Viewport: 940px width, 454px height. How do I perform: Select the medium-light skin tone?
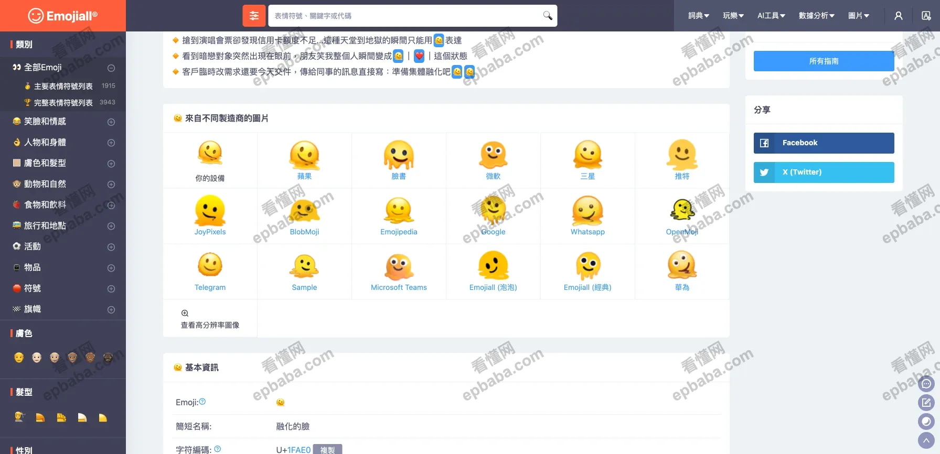click(55, 358)
